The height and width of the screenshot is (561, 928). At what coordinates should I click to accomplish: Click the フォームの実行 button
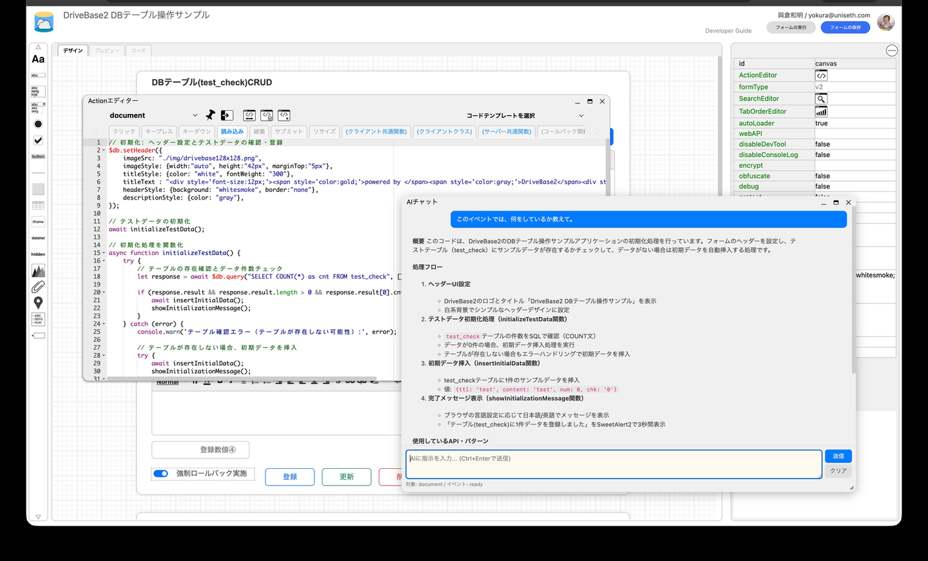point(791,27)
